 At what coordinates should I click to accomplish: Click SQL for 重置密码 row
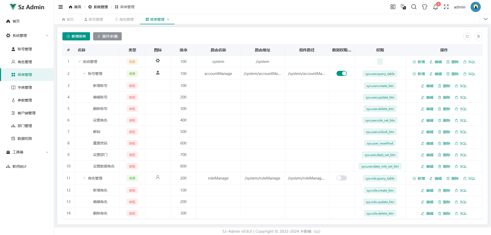(461, 143)
